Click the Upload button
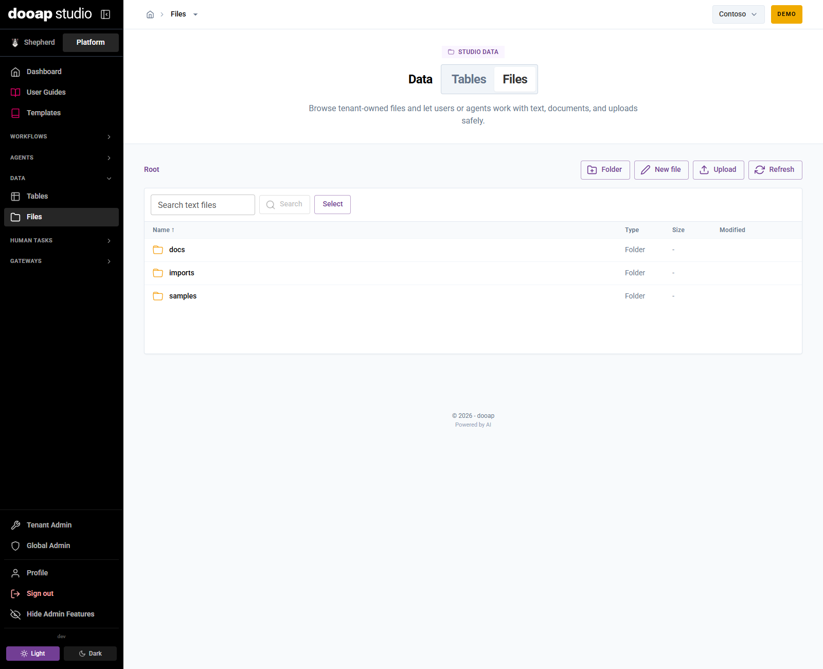823x669 pixels. 718,170
